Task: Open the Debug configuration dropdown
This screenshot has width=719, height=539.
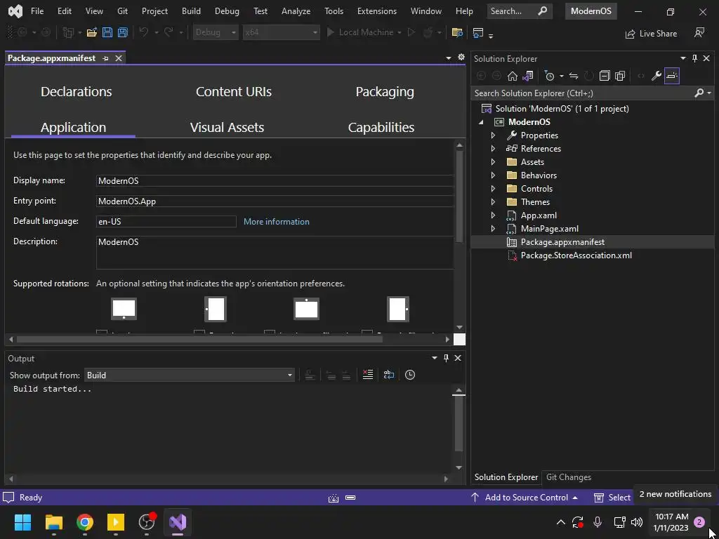Action: coord(216,32)
